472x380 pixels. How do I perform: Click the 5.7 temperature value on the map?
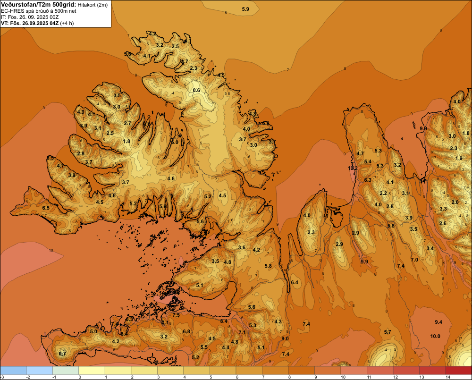tap(388, 332)
